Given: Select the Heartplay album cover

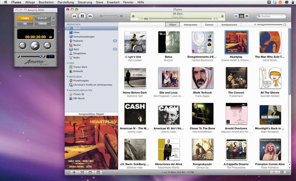Looking at the screenshot, I should coord(236,42).
